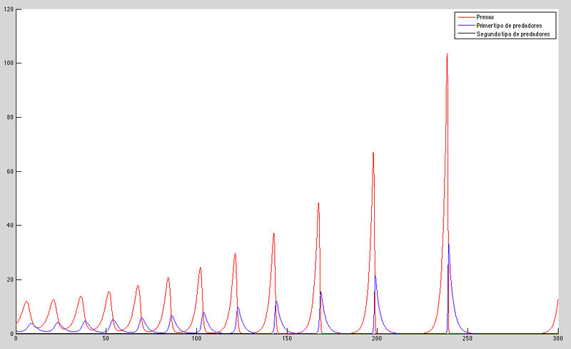The width and height of the screenshot is (571, 349).
Task: Click the red peak tip near x=170
Action: click(318, 203)
